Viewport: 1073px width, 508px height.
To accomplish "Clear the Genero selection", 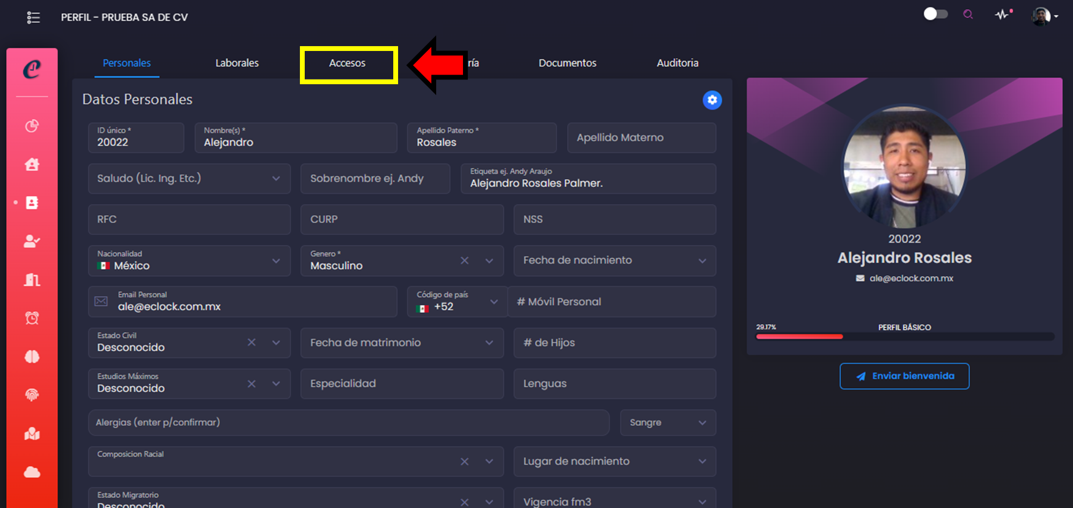I will 465,261.
